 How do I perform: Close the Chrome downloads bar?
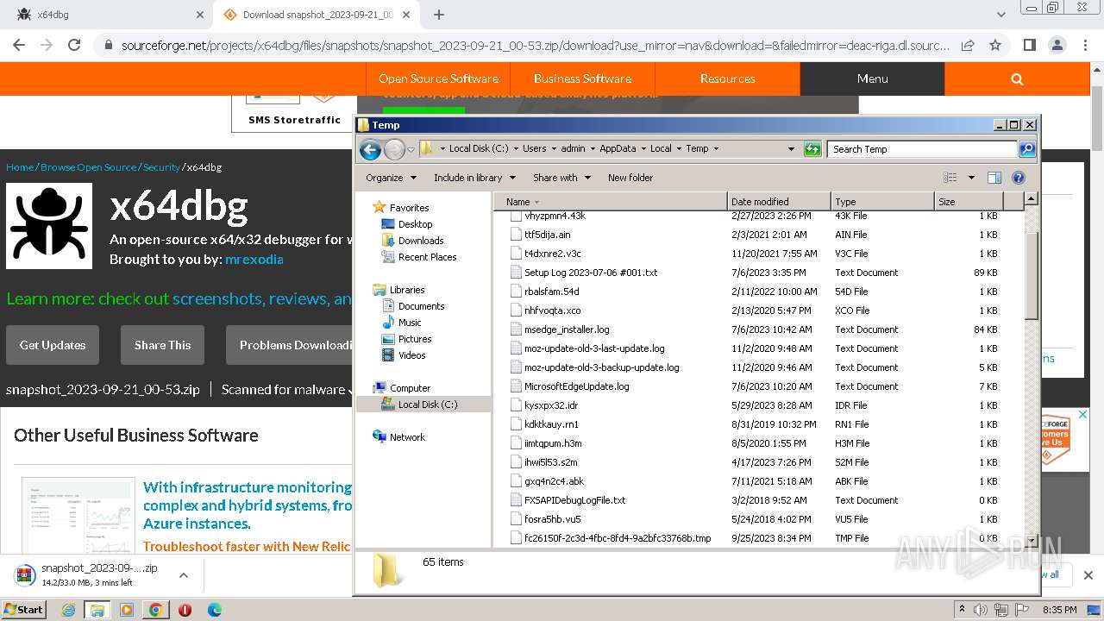click(x=1088, y=574)
